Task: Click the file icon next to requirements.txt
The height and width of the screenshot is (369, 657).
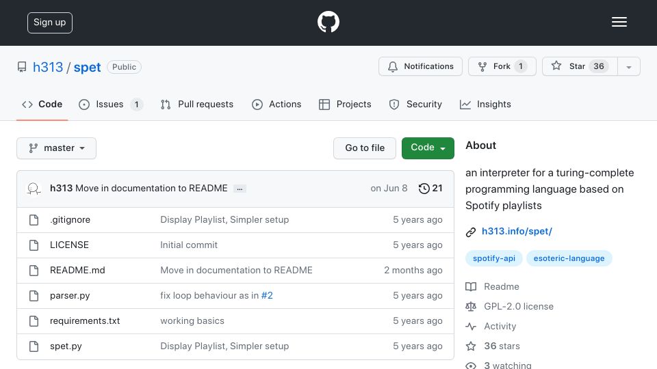Action: 34,321
